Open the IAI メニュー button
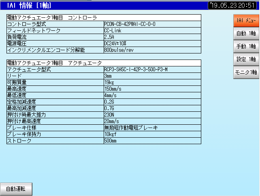This screenshot has width=260, height=196. pyautogui.click(x=246, y=21)
